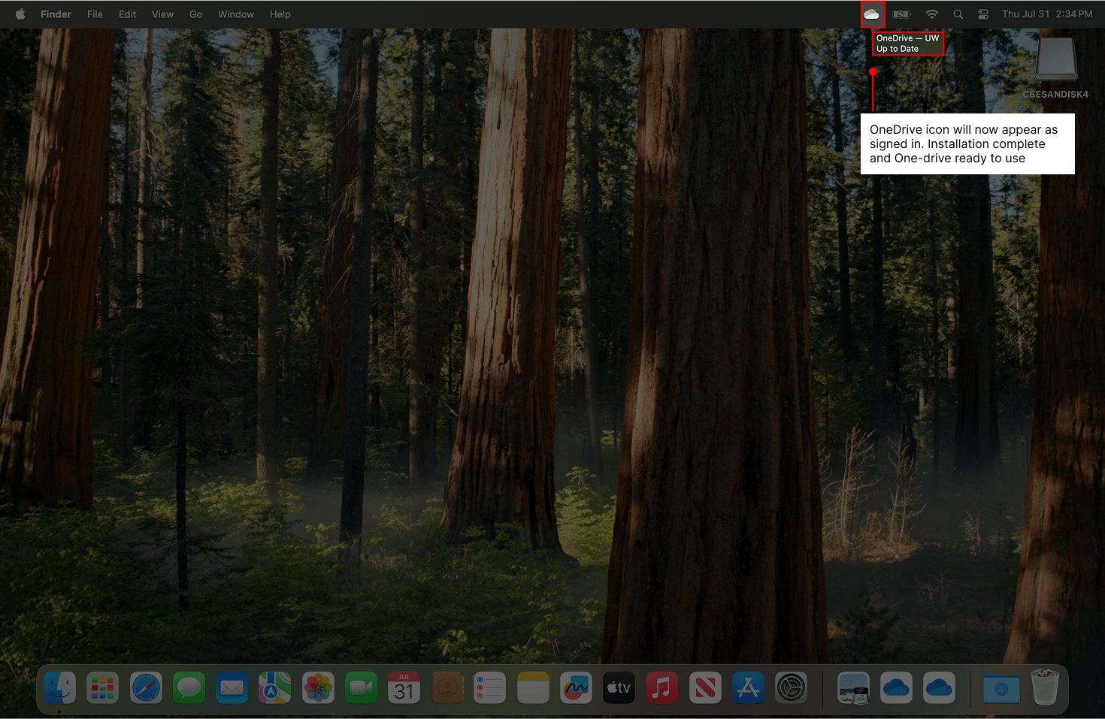This screenshot has width=1105, height=719.
Task: Launch Freeform from the Dock
Action: tap(576, 687)
